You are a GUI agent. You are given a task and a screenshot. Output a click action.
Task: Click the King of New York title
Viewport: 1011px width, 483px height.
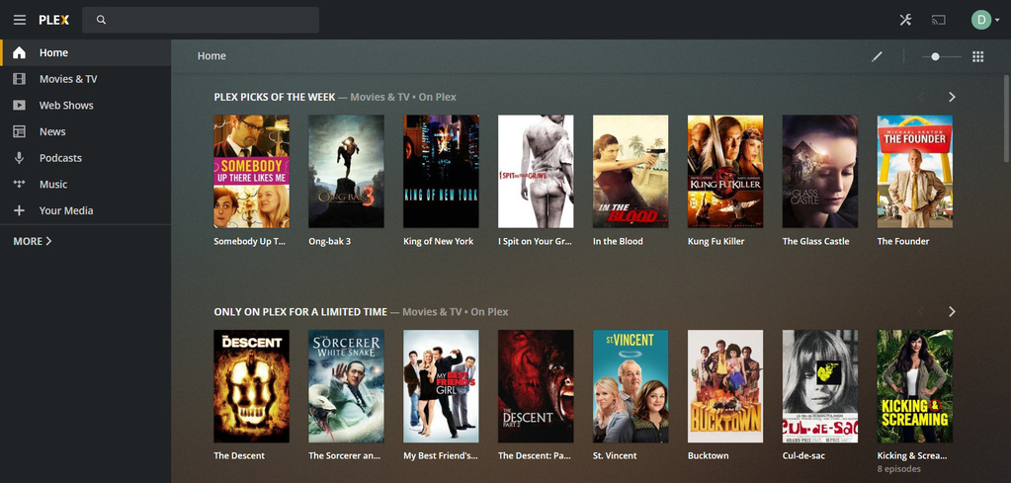(439, 241)
